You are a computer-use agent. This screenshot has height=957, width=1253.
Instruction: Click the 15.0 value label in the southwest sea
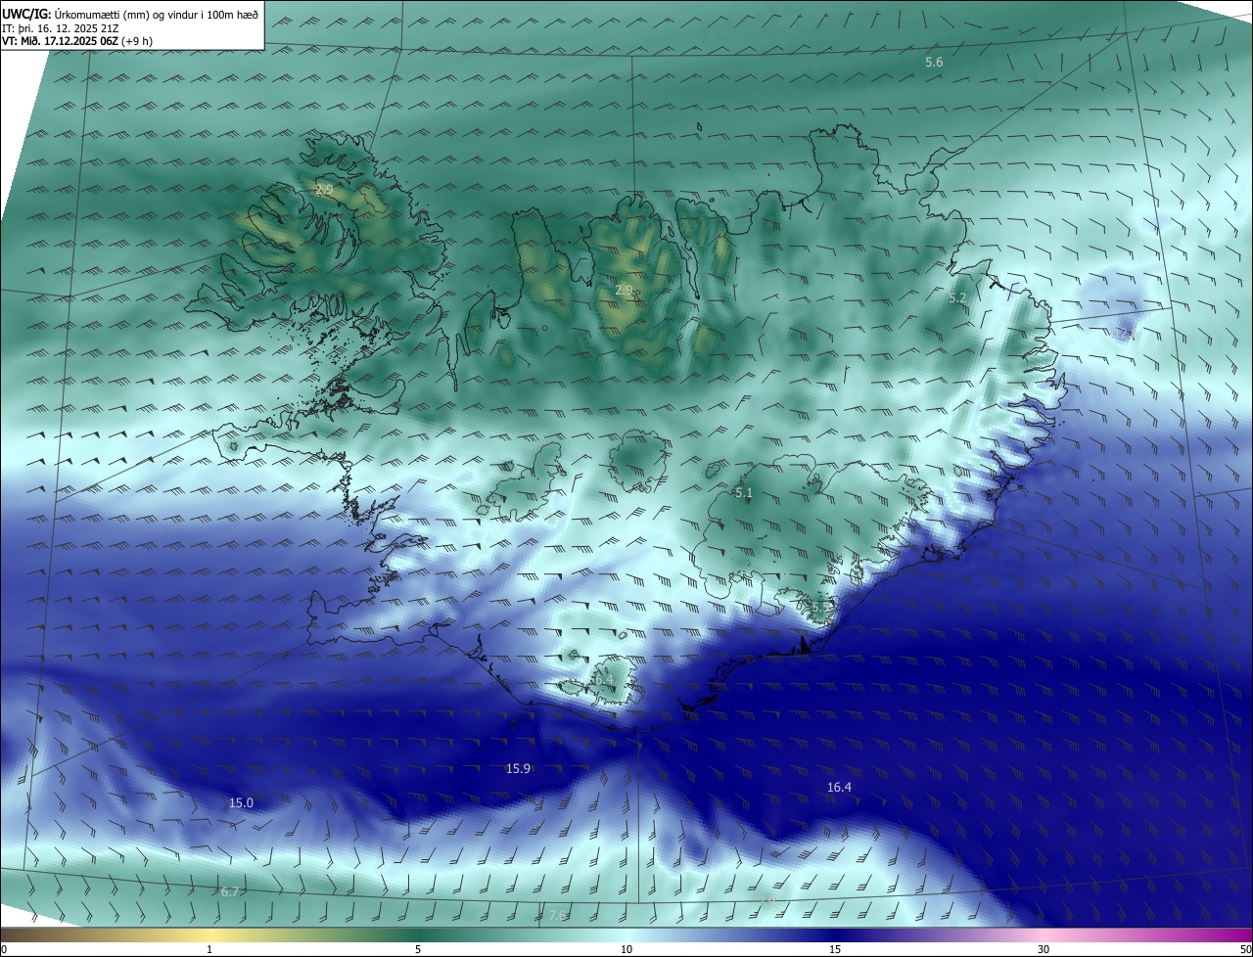[241, 803]
